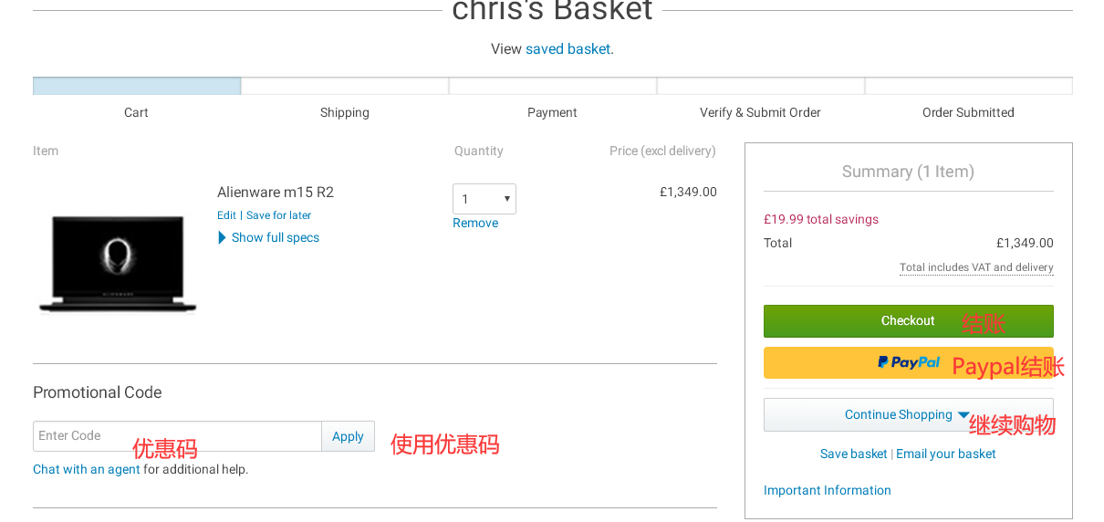Email your basket link

point(945,454)
